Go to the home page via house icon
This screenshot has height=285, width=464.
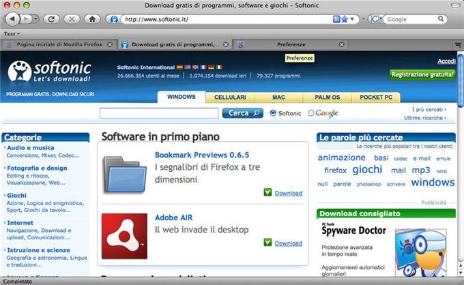92,19
